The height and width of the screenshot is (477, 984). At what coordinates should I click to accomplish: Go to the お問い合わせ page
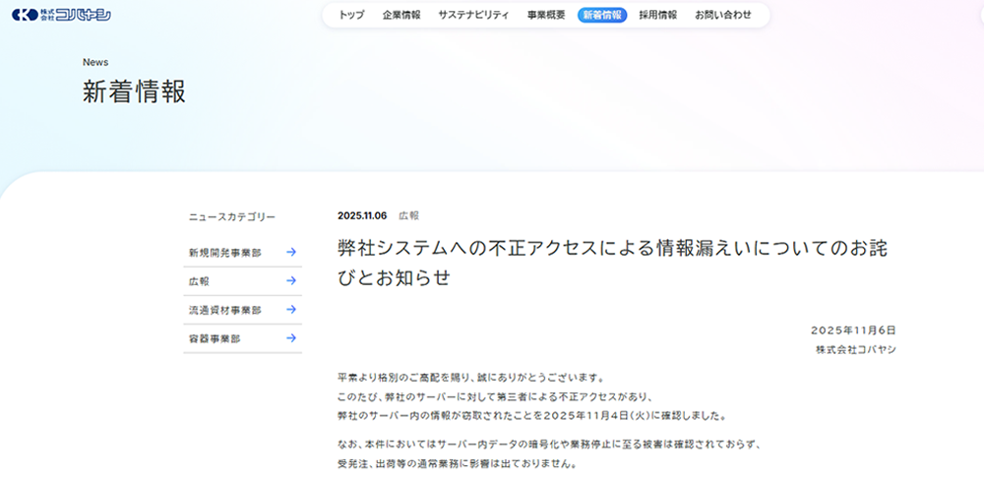pos(723,15)
